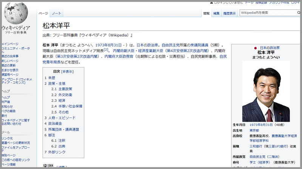Viewport: 302px width, 169px height.
Task: Open 寄付 sidebar link
Action: point(4,116)
